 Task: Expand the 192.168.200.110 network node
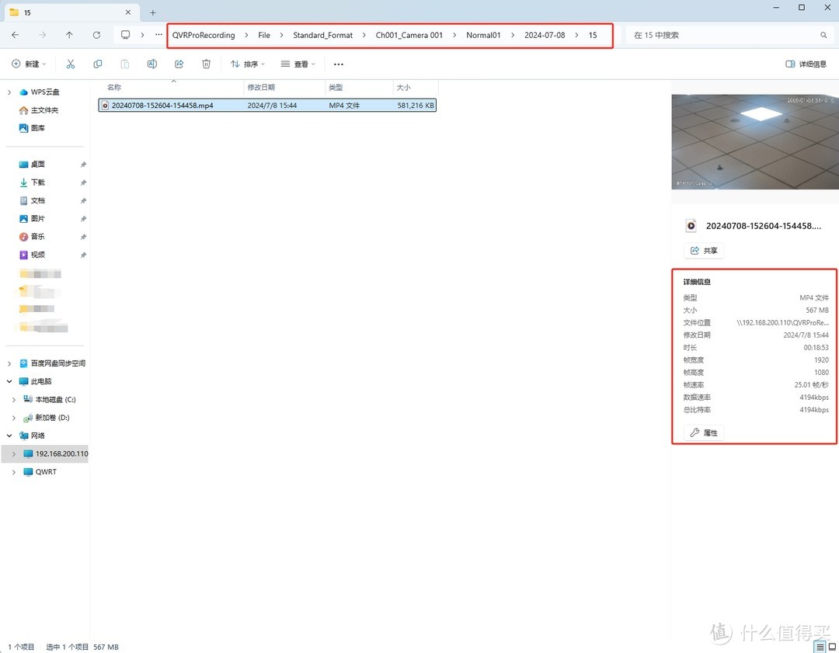(x=14, y=453)
